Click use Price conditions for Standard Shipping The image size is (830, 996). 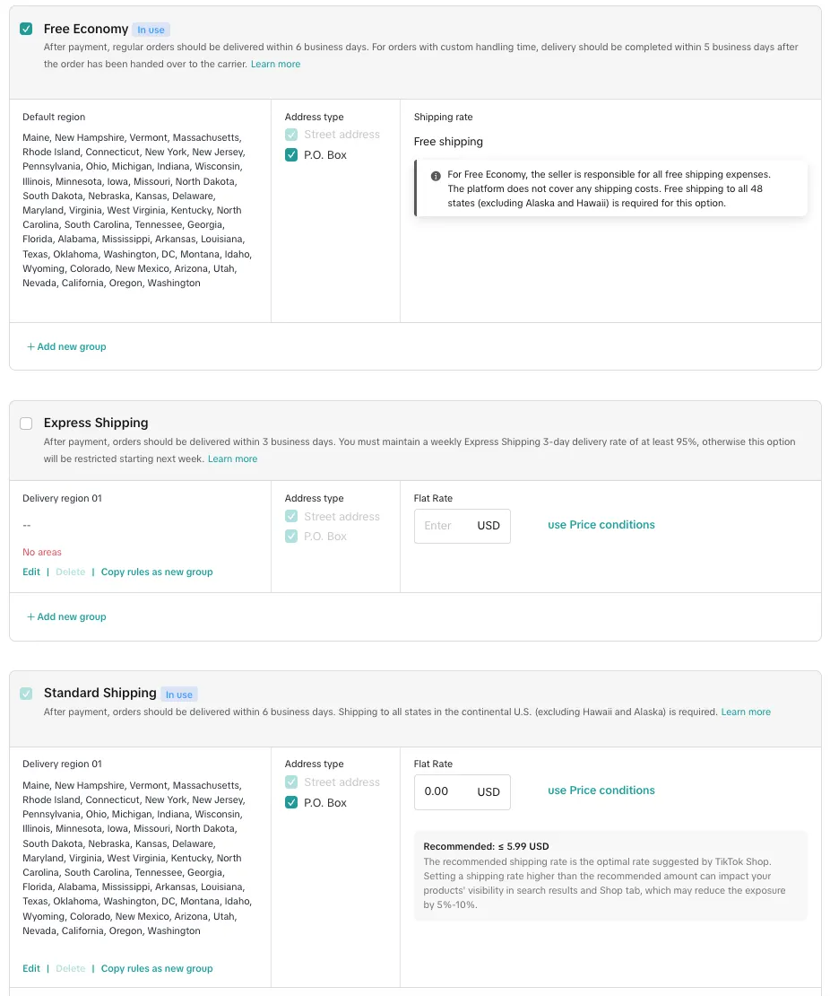[x=601, y=791]
